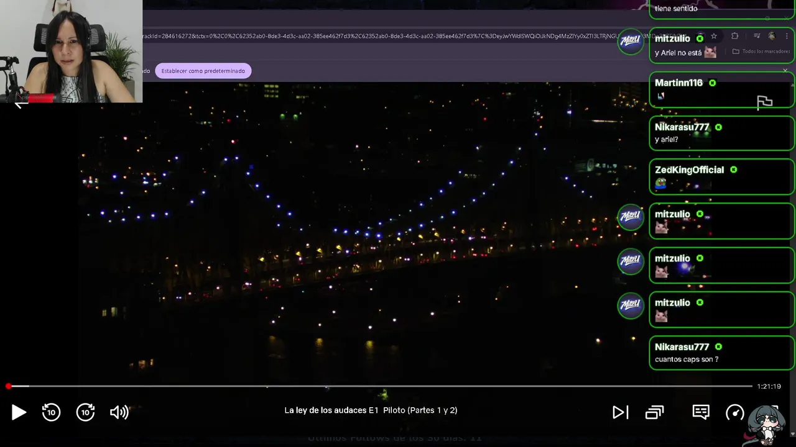Click the MitzU avatar beside 'y Ariel no está'

631,42
